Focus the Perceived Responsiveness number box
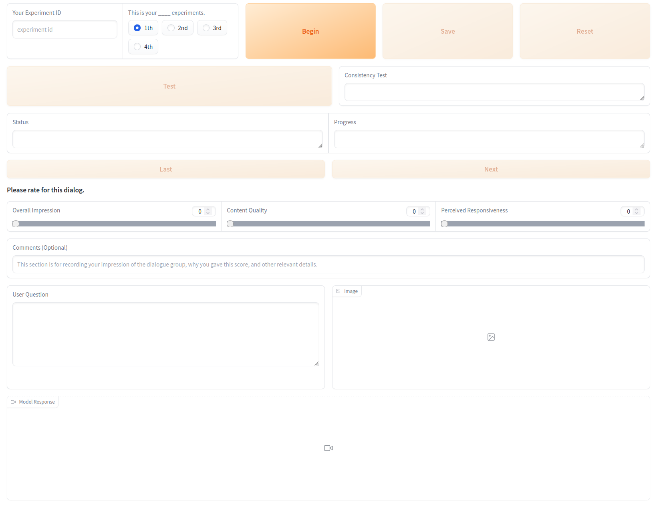Image resolution: width=659 pixels, height=505 pixels. tap(633, 211)
